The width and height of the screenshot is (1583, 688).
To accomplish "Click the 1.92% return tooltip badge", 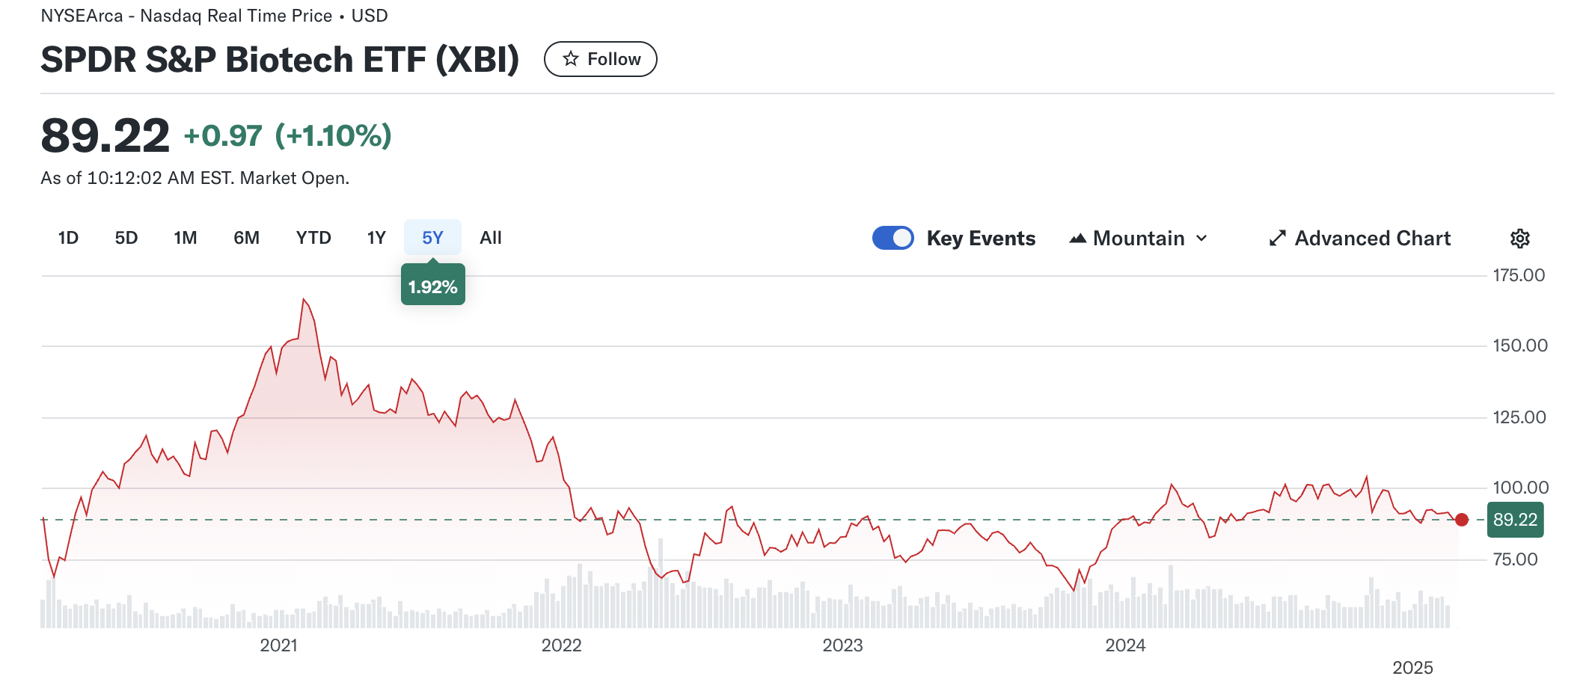I will click(x=432, y=286).
